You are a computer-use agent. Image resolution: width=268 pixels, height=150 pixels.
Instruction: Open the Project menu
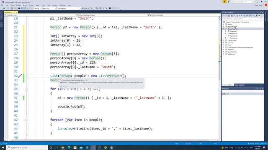click(18, 5)
